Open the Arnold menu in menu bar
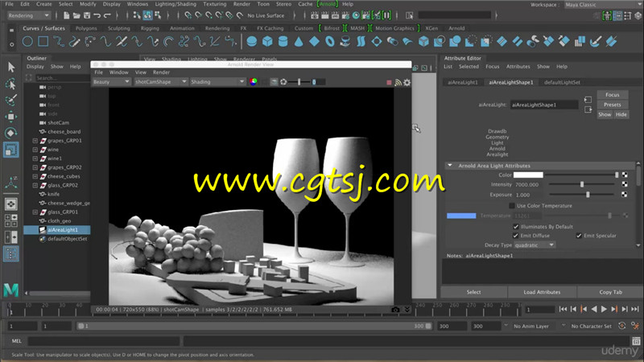 coord(328,4)
